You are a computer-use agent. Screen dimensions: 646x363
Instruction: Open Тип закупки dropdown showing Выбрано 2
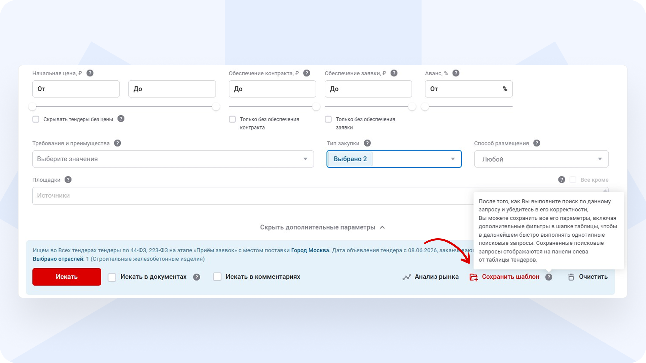point(394,159)
